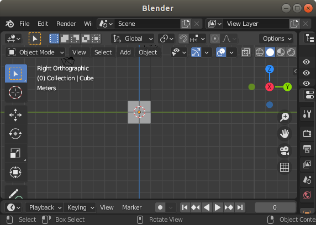316x225 pixels.
Task: Open the Edit menu
Action: pyautogui.click(x=43, y=24)
